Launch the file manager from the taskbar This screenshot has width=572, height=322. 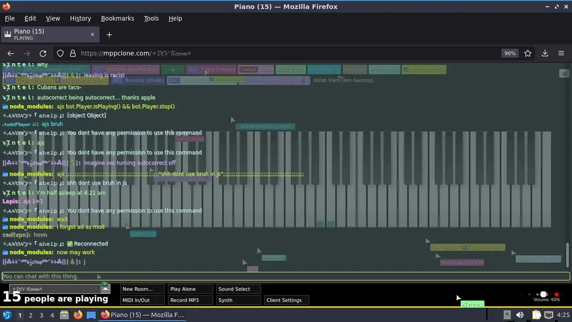point(64,315)
